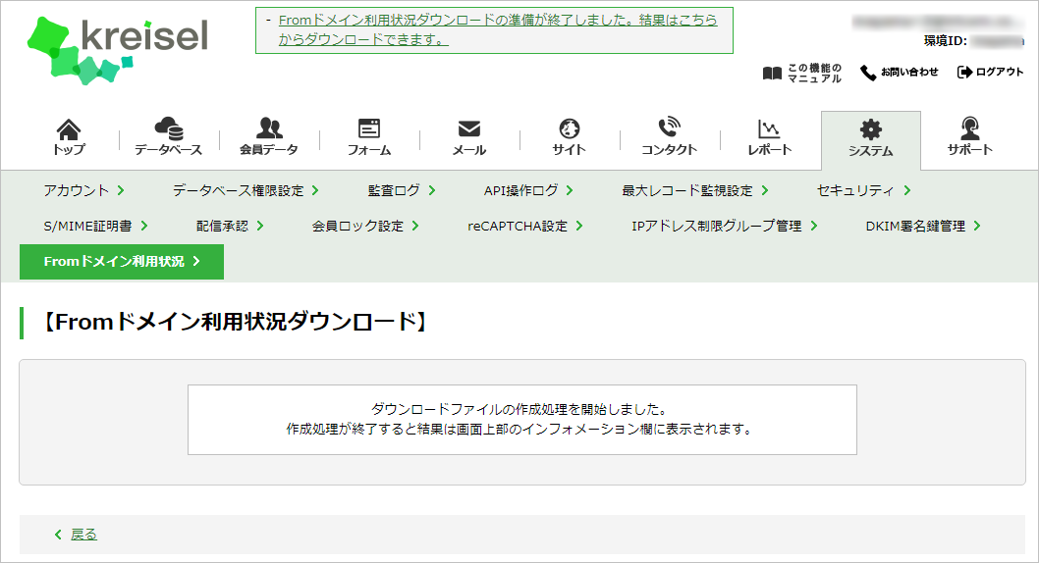The image size is (1039, 563).
Task: Select the Fromドメイン利用状況 tab
Action: pos(122,262)
